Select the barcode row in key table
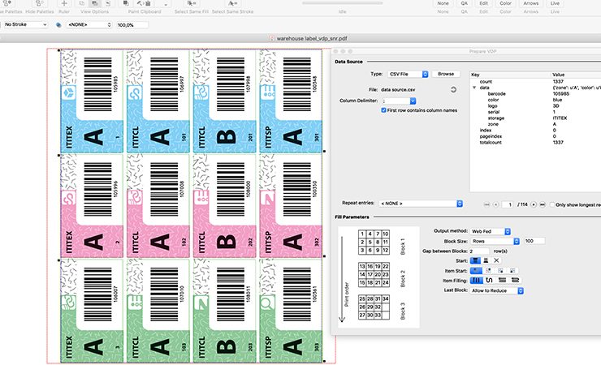 click(535, 94)
